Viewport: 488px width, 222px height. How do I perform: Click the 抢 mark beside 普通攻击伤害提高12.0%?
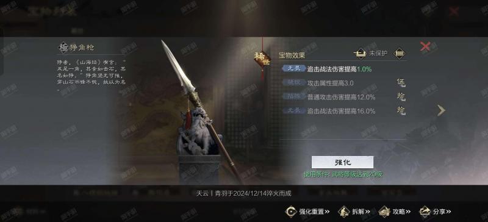[401, 97]
